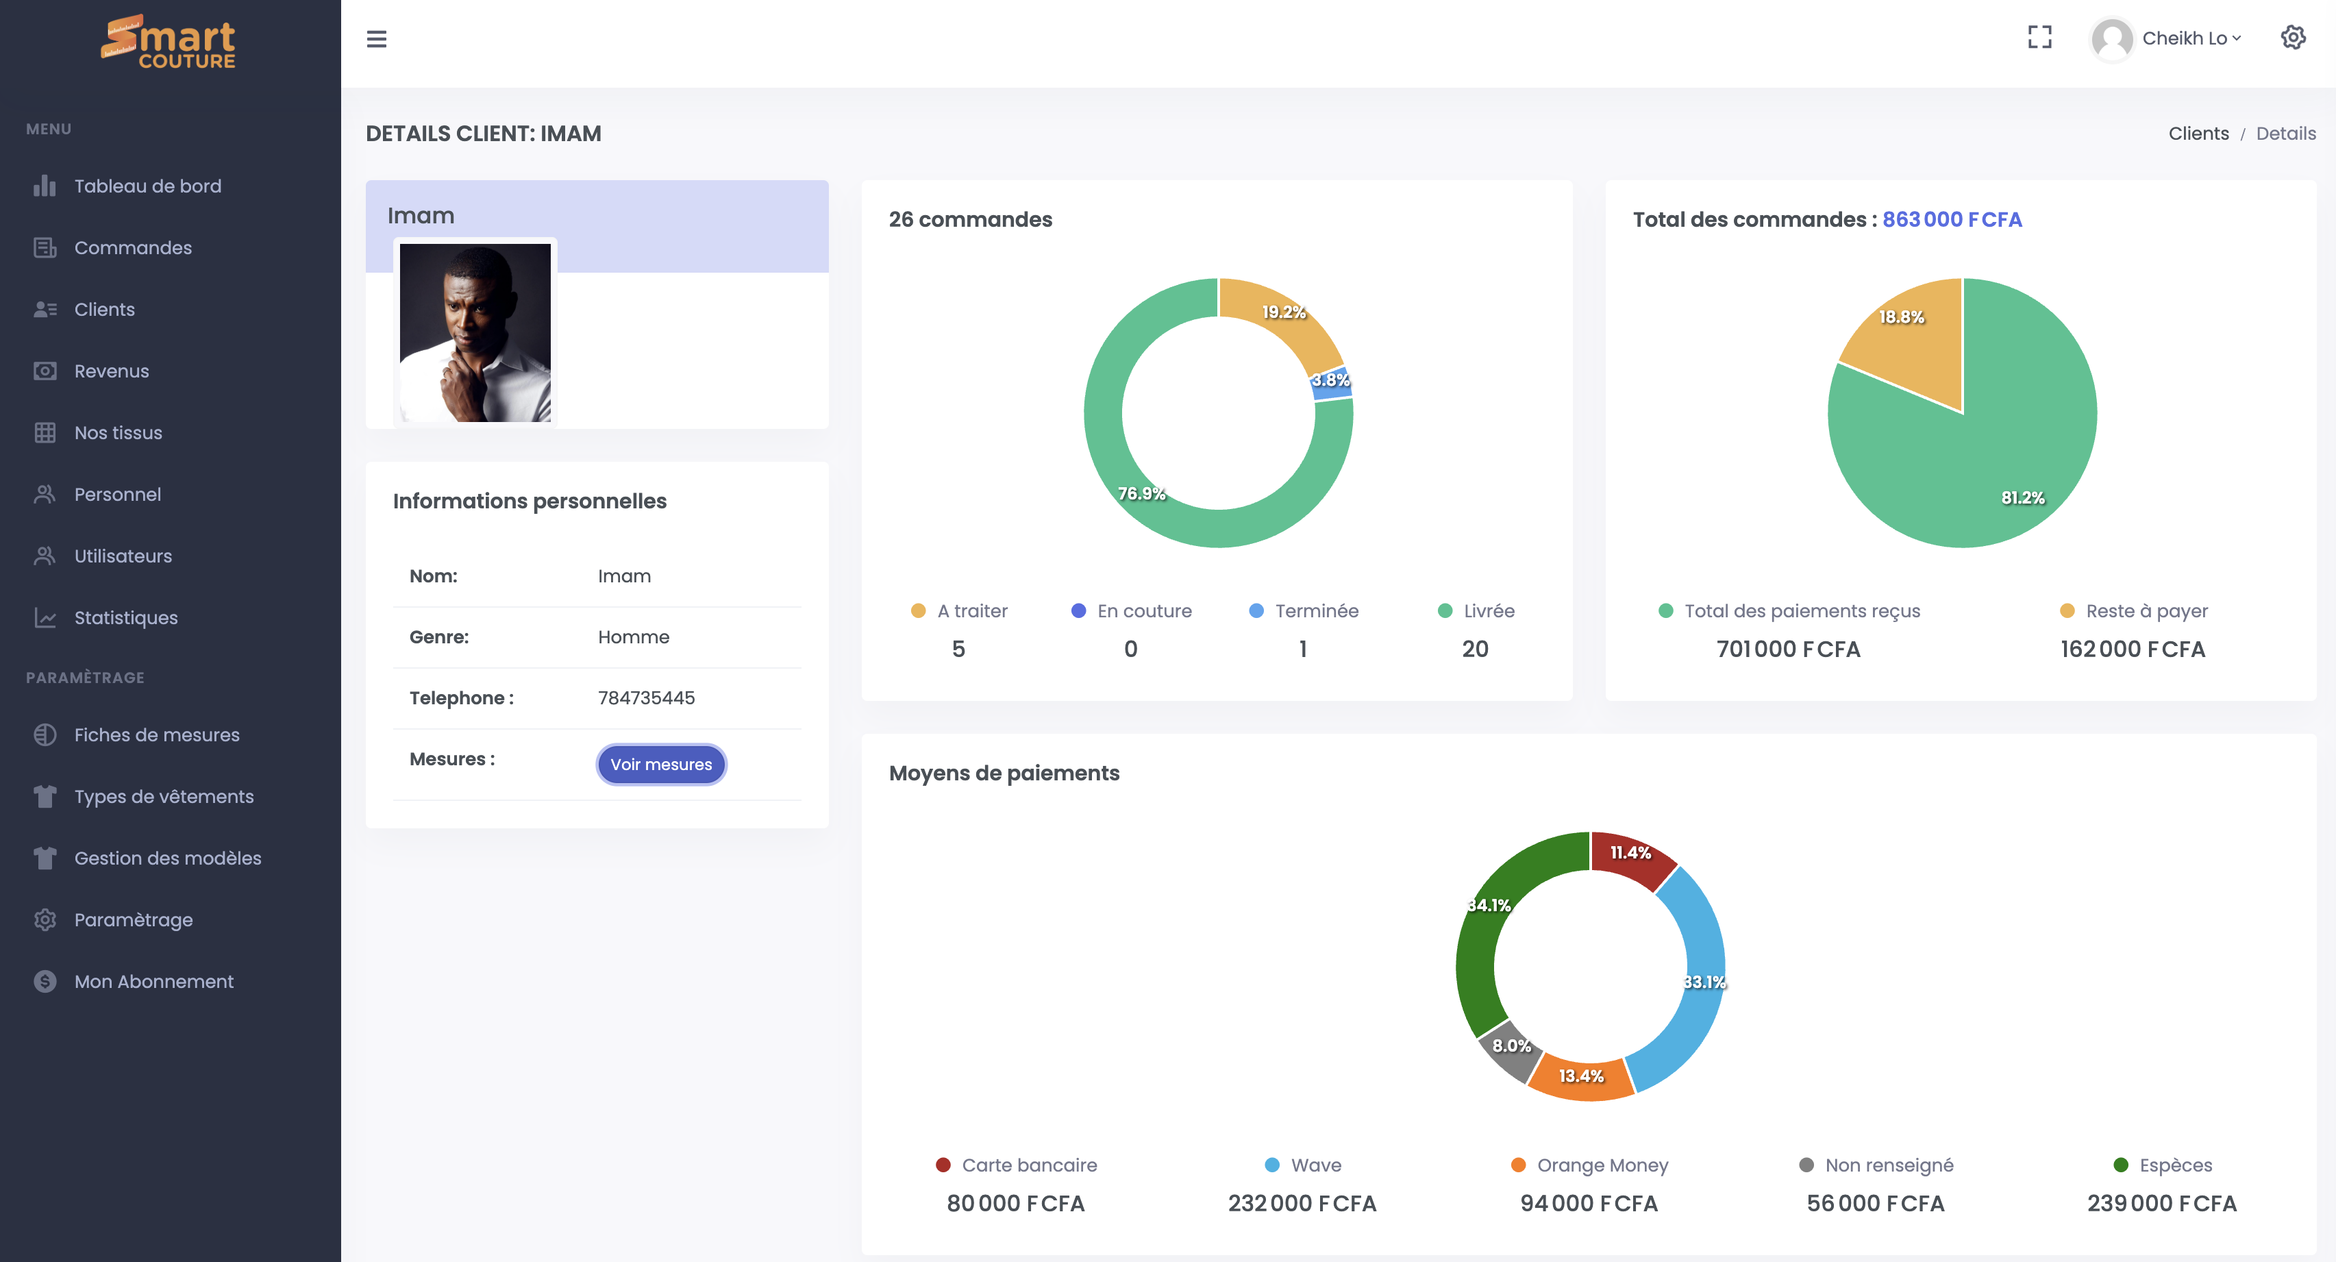Click Voir mesures button for Imam
The width and height of the screenshot is (2336, 1262).
[660, 763]
